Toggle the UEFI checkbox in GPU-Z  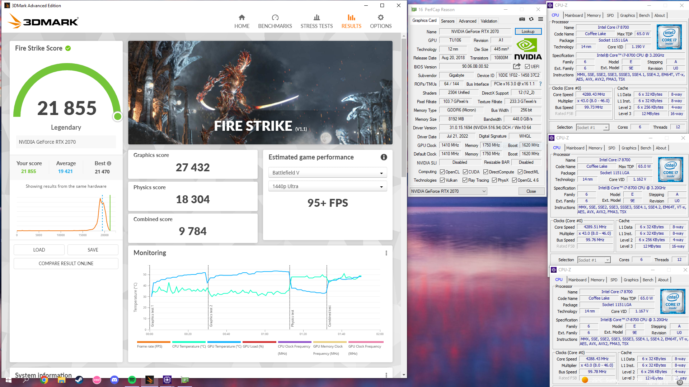click(x=527, y=67)
